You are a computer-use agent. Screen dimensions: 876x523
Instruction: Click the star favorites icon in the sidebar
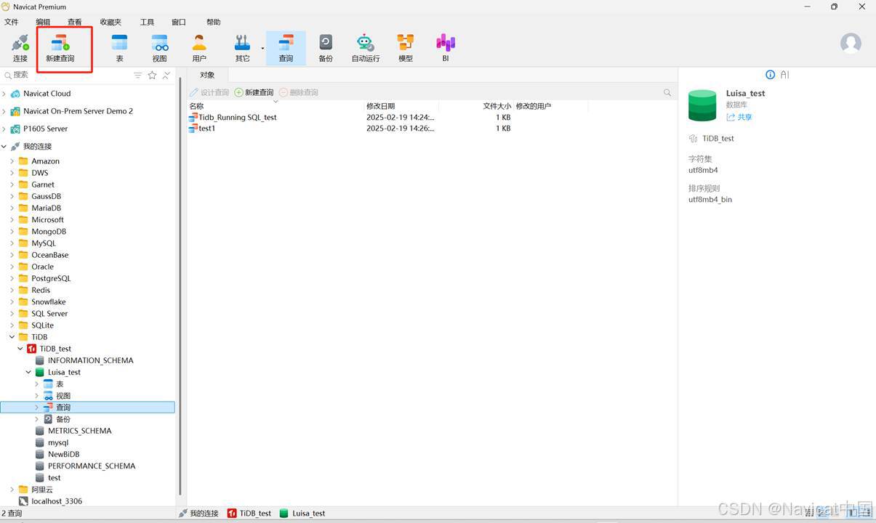[152, 76]
